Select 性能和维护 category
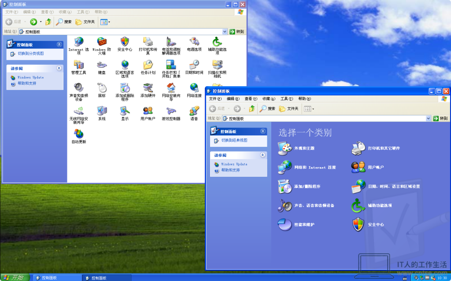 (x=296, y=224)
